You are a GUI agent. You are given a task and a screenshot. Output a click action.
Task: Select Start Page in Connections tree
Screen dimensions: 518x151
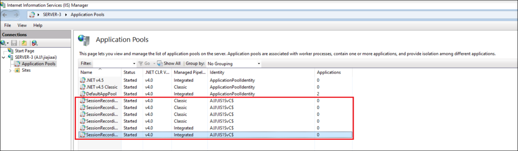click(24, 51)
